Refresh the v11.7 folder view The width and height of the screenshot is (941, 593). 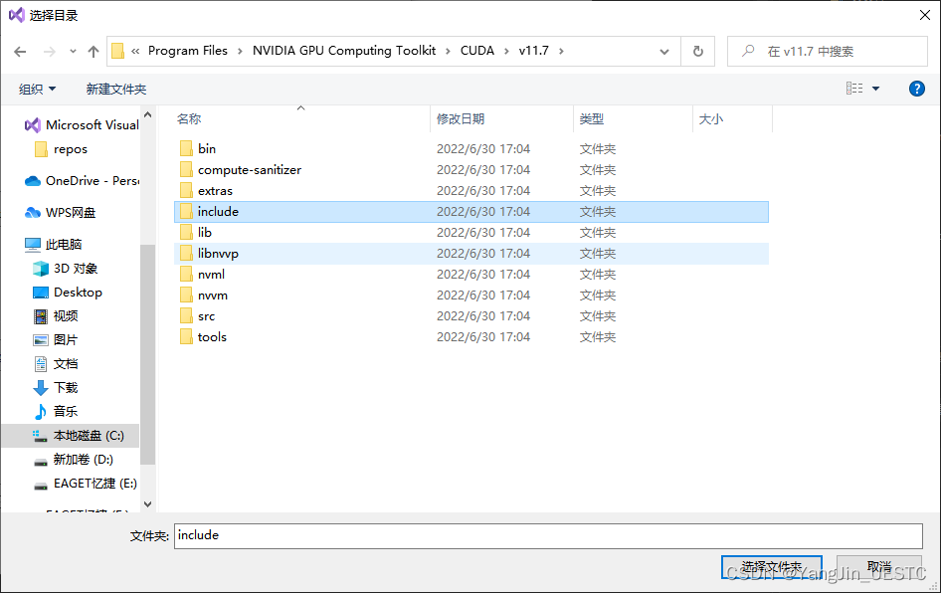coord(698,52)
